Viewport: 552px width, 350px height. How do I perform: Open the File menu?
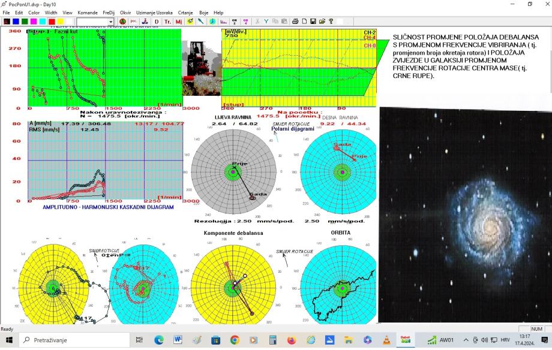coord(7,13)
